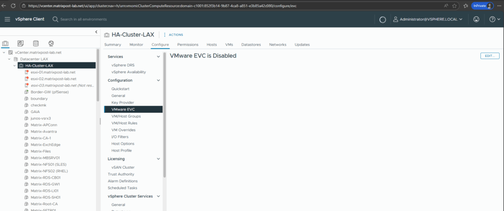The width and height of the screenshot is (504, 211).
Task: Collapse vCenter.matrixpost-lab.net tree node
Action: pos(3,52)
